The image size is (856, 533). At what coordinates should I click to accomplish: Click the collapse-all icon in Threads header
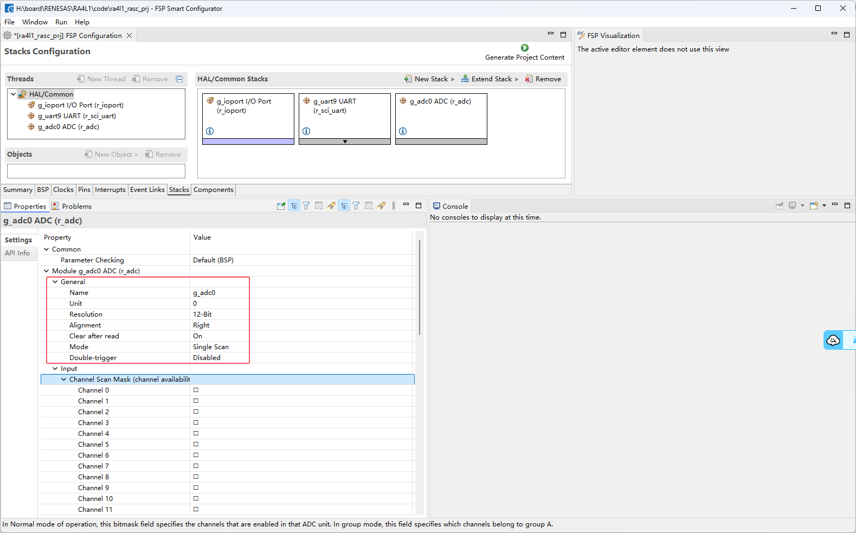(x=179, y=79)
